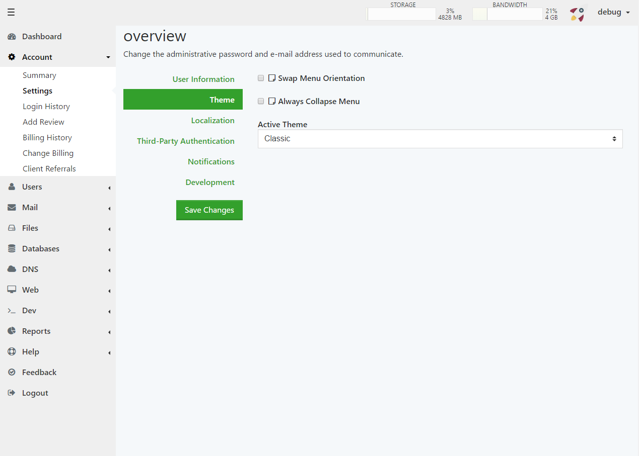Viewport: 639px width, 456px height.
Task: Click the Mail envelope icon
Action: coord(12,208)
